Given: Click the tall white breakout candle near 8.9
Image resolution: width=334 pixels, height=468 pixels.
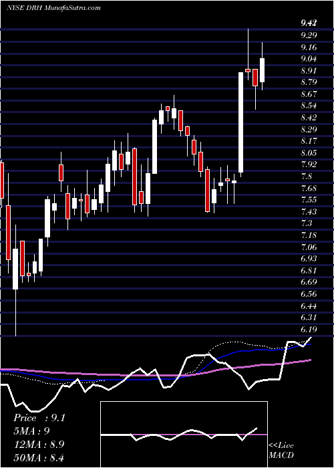Looking at the screenshot, I should tap(240, 122).
